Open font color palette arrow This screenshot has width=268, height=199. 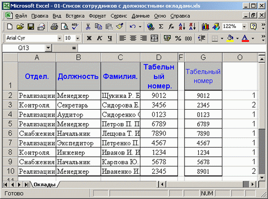(x=252, y=38)
